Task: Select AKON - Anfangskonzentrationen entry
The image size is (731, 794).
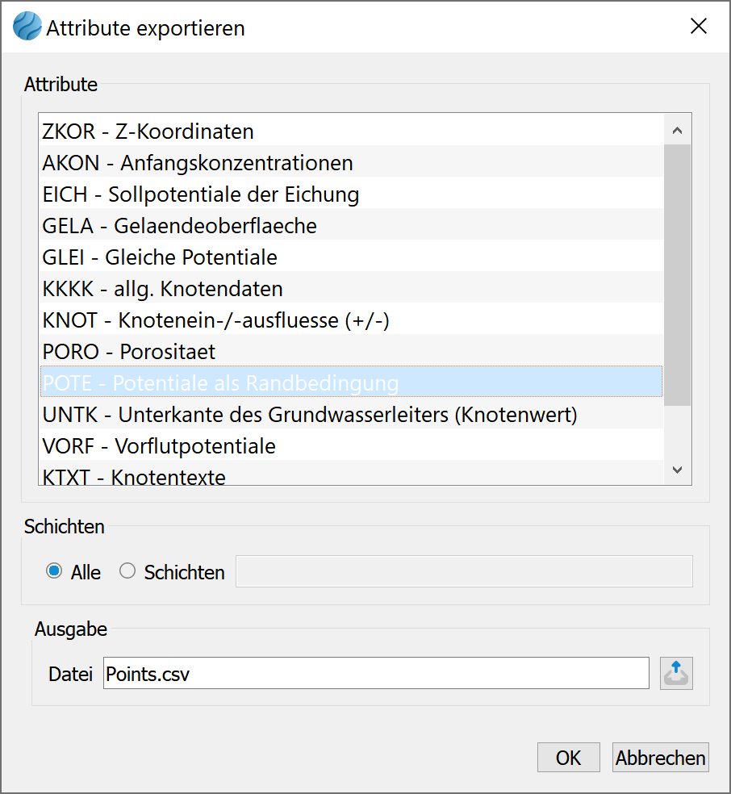Action: (x=351, y=162)
